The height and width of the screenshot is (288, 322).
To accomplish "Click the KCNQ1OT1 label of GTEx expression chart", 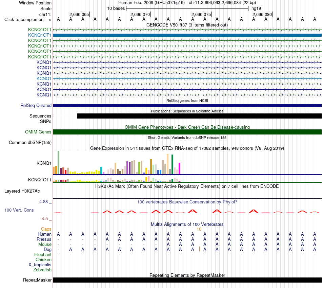I will (40, 180).
